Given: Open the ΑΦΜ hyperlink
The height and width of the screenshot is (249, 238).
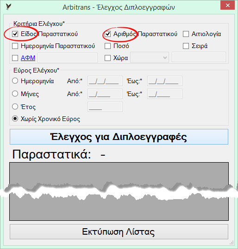Looking at the screenshot, I should pyautogui.click(x=28, y=58).
